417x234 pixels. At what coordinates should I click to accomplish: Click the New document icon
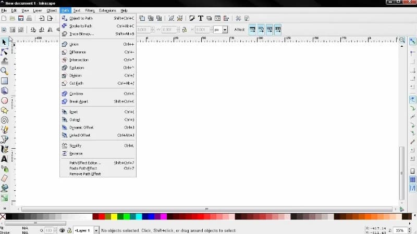tap(4, 18)
